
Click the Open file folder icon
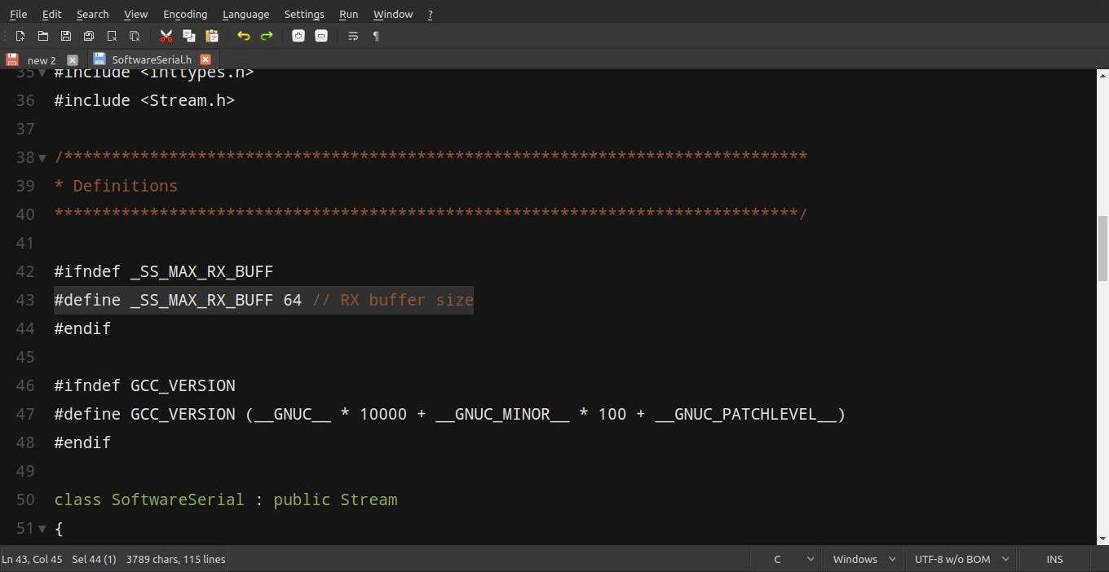(43, 36)
